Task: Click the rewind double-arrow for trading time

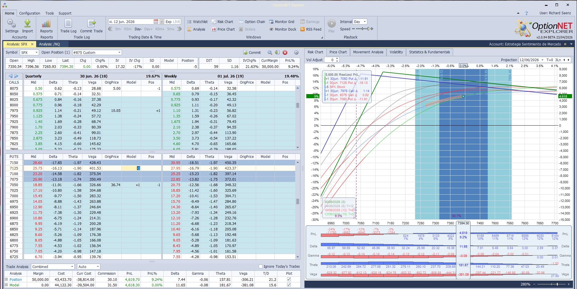Action: point(110,29)
